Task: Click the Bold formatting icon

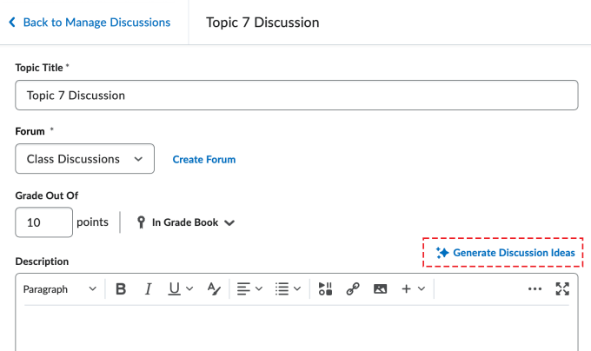Action: coord(121,289)
